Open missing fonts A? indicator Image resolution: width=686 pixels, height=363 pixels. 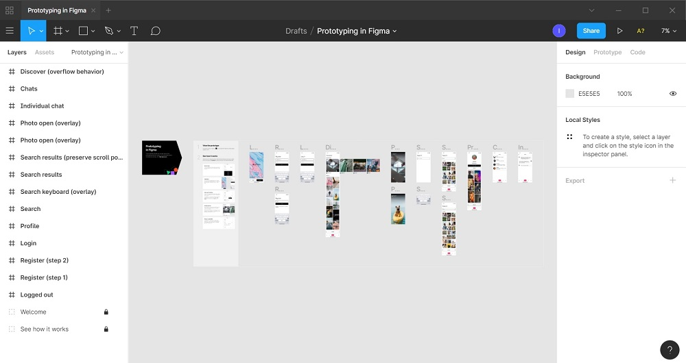(641, 31)
